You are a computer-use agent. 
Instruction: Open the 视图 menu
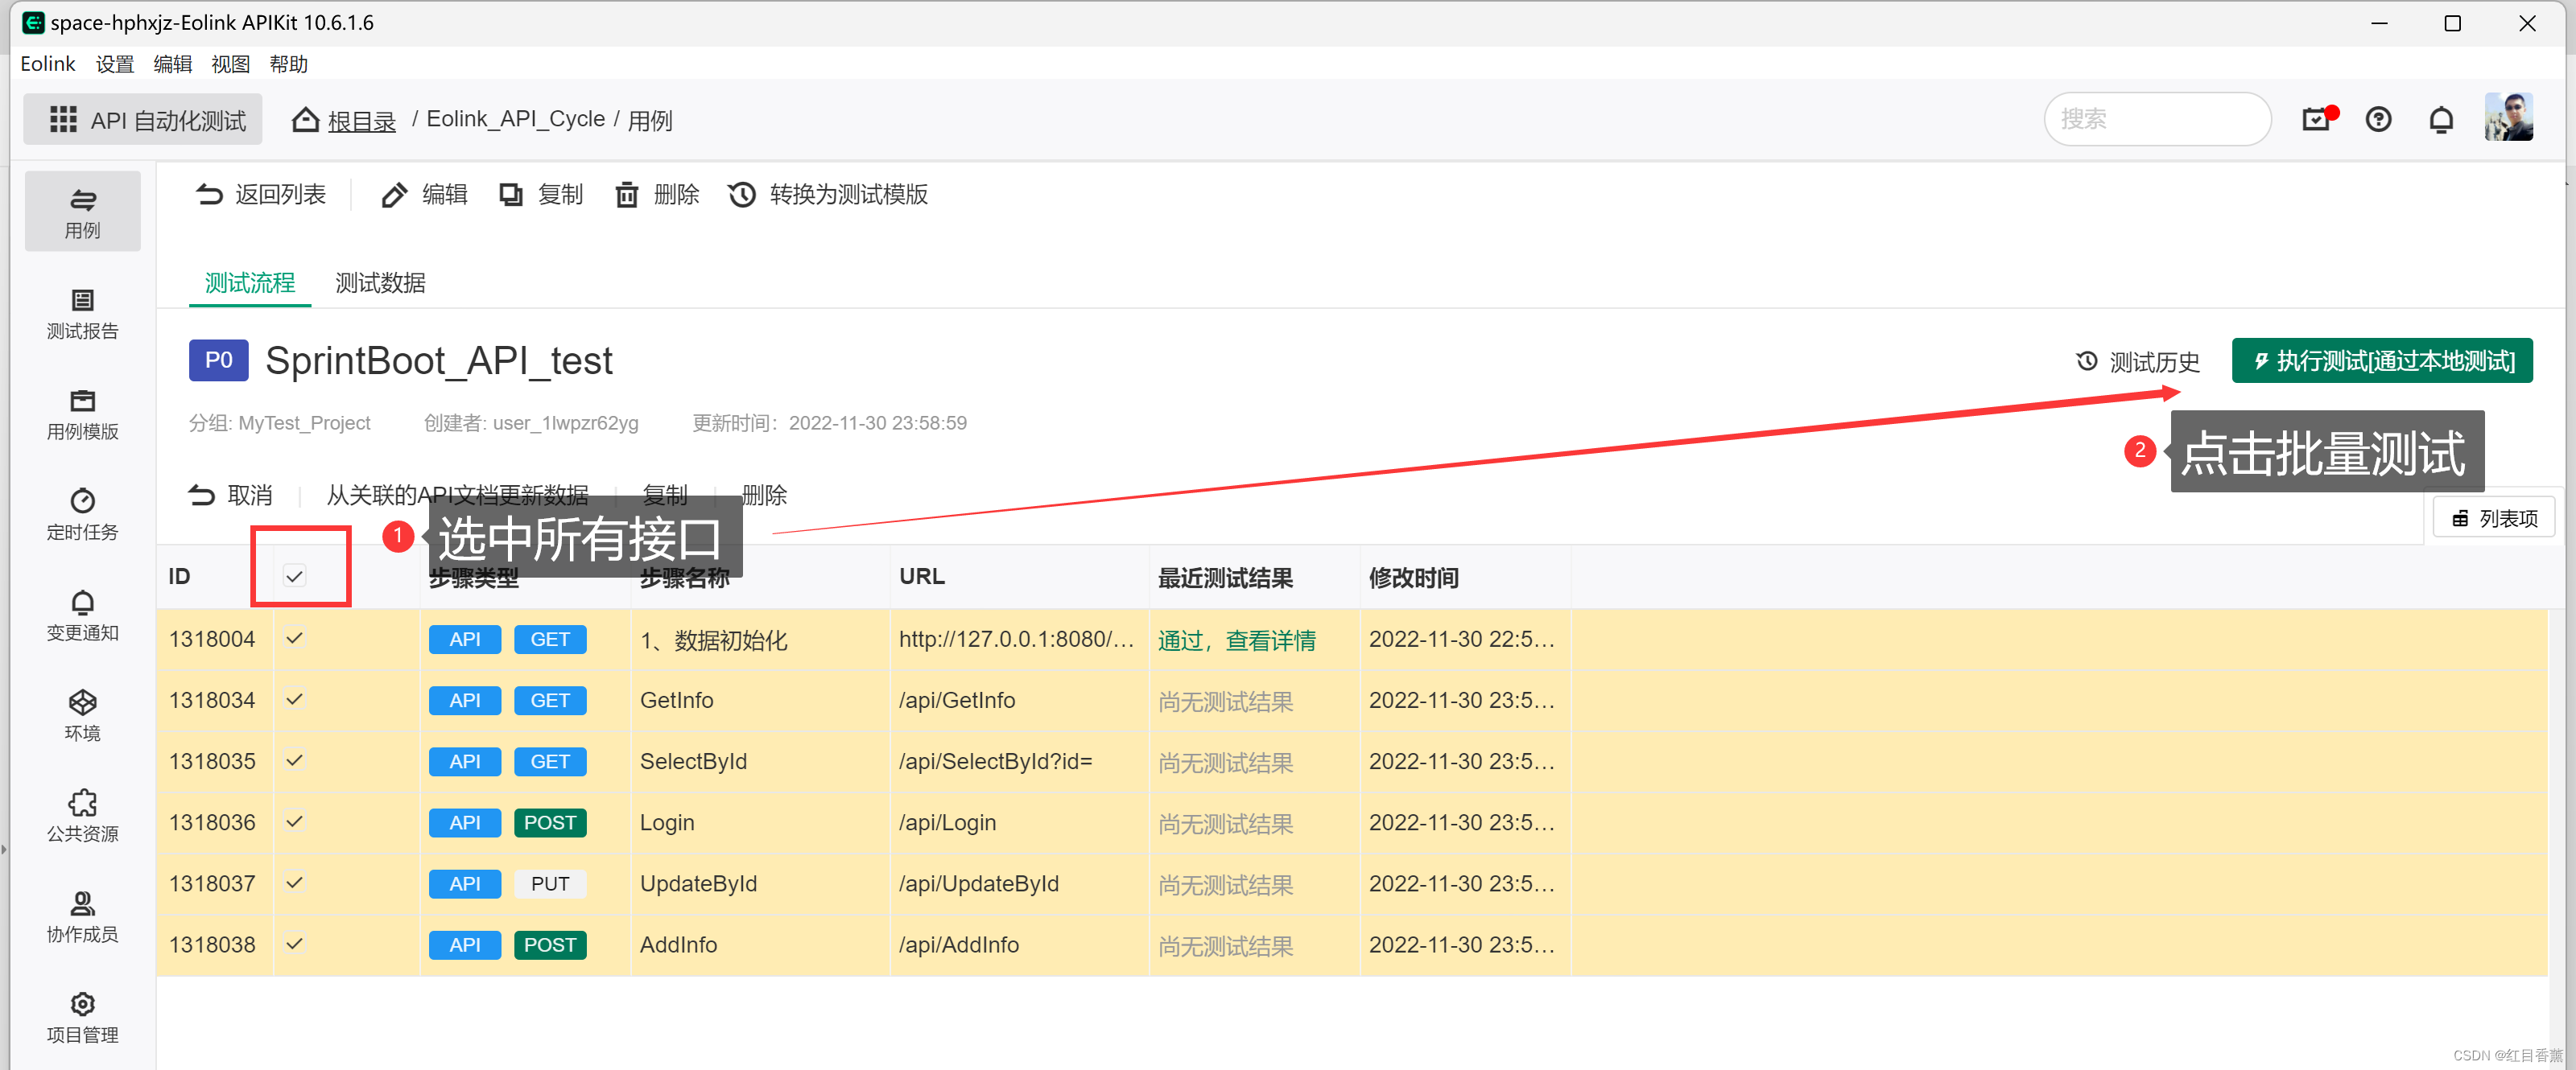click(230, 64)
